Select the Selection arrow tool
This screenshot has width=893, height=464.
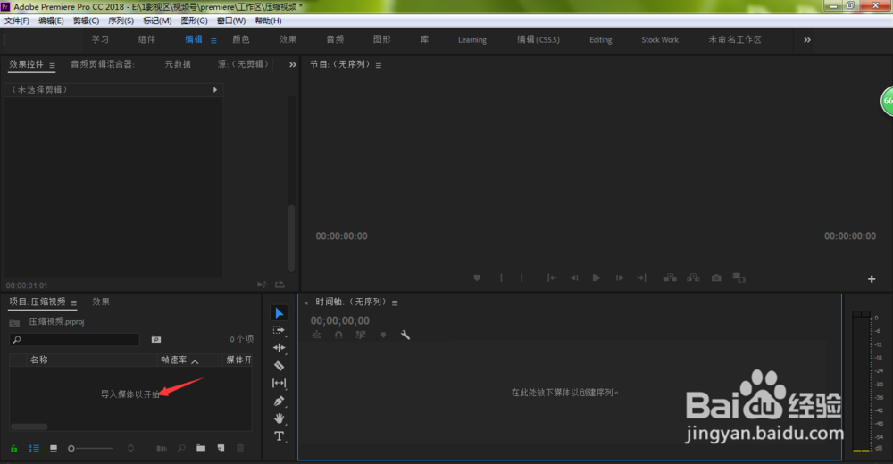click(x=279, y=313)
